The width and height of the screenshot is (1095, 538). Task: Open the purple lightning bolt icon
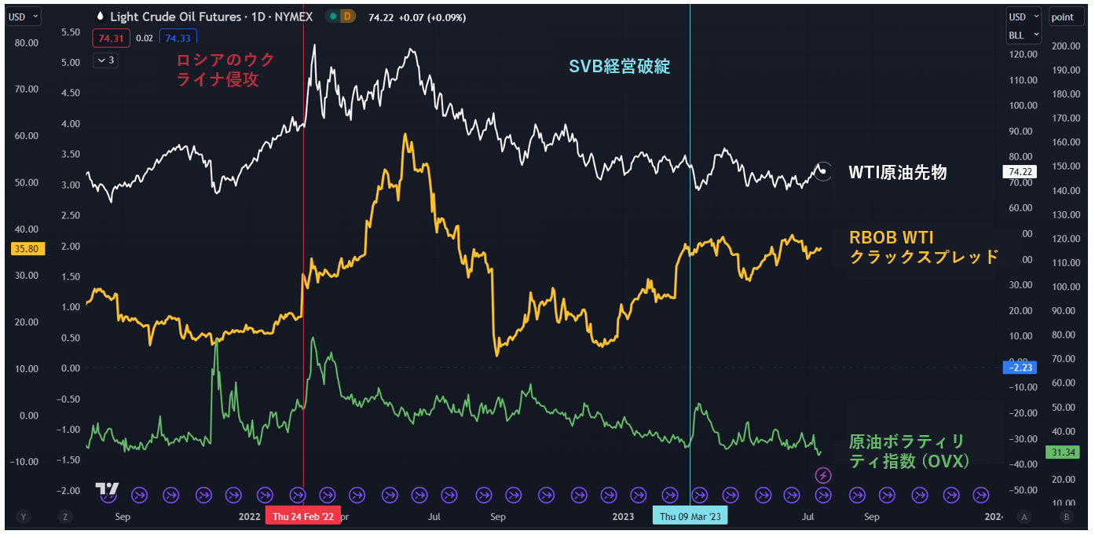pyautogui.click(x=822, y=474)
